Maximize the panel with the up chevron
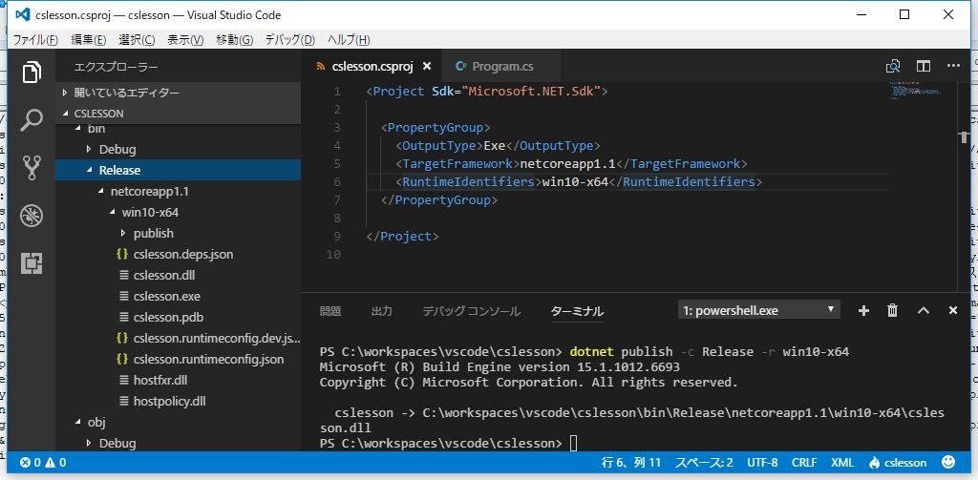This screenshot has height=480, width=978. click(924, 310)
